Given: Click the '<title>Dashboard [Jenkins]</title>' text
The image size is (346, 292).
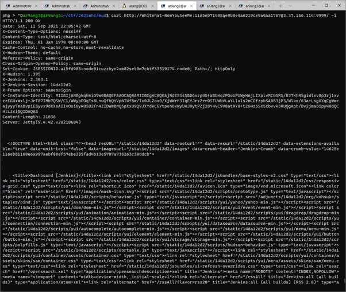Looking at the screenshot, I should point(56,175).
